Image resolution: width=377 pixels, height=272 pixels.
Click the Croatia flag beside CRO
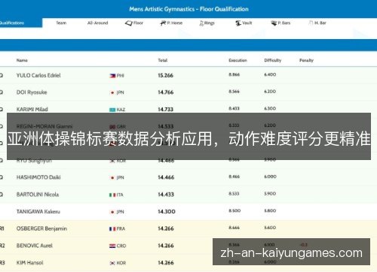(x=112, y=246)
